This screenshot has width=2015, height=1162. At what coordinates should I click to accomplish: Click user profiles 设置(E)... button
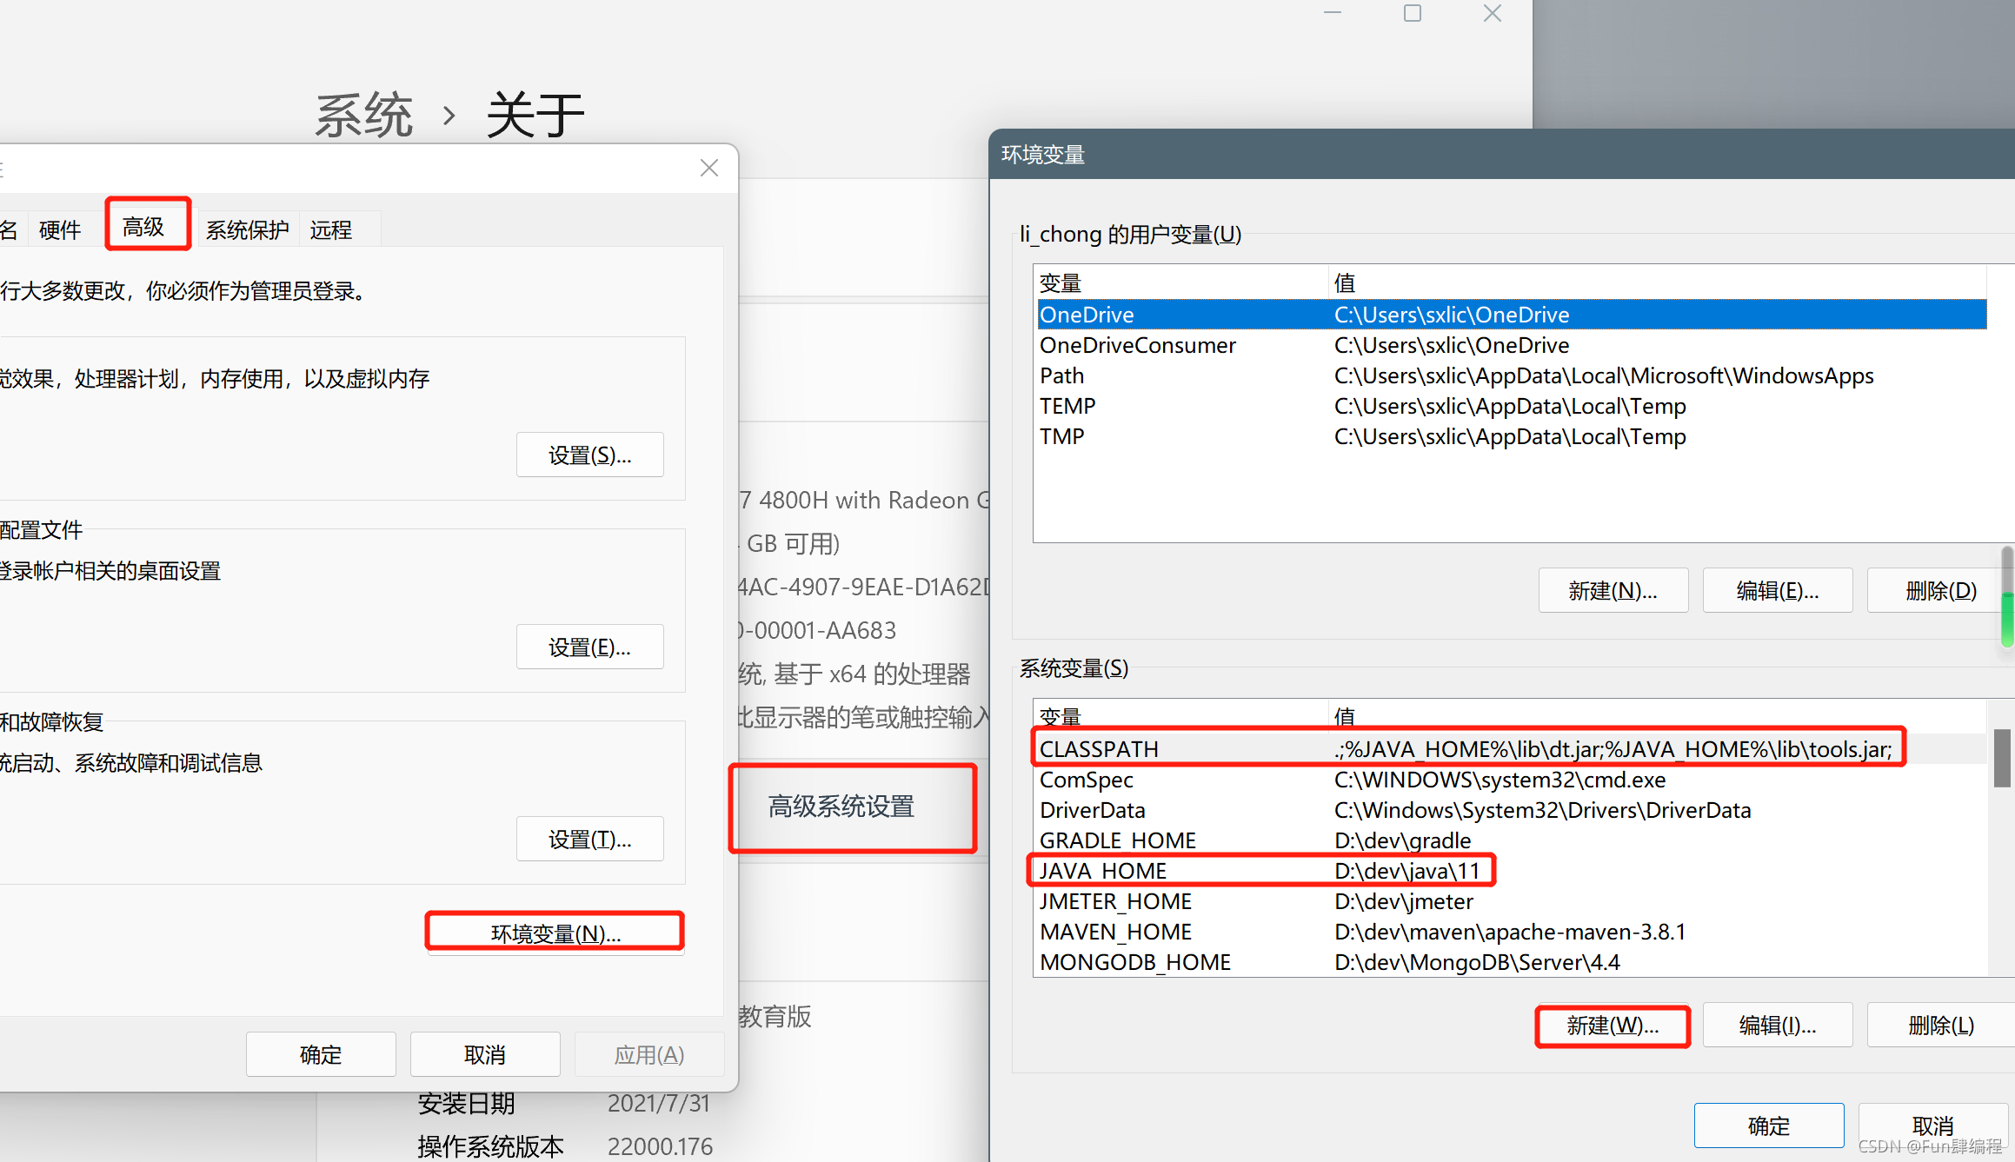pyautogui.click(x=589, y=647)
